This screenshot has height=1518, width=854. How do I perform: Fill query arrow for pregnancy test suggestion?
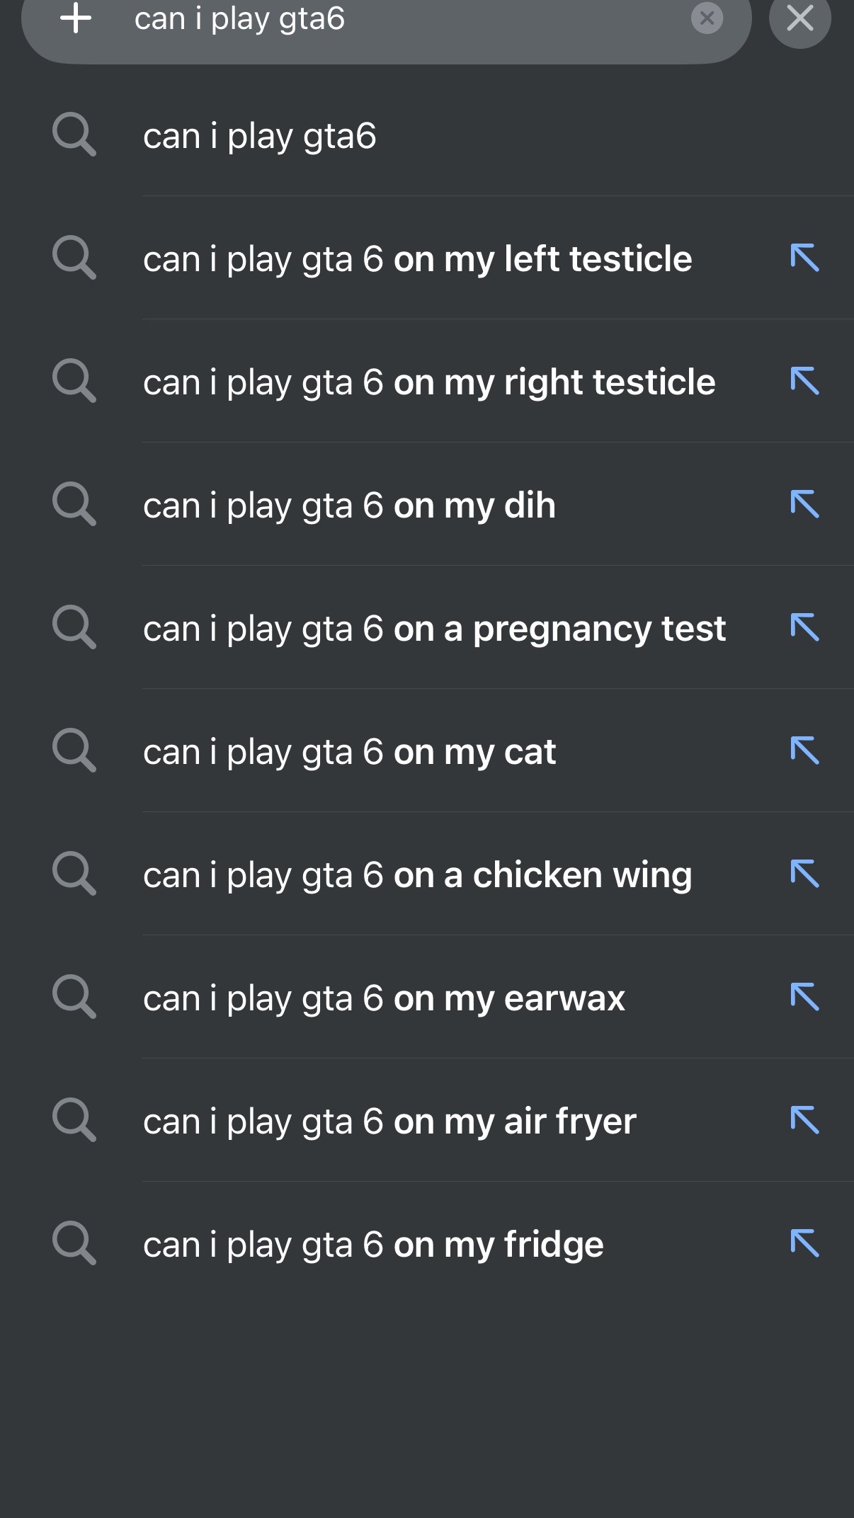[805, 627]
